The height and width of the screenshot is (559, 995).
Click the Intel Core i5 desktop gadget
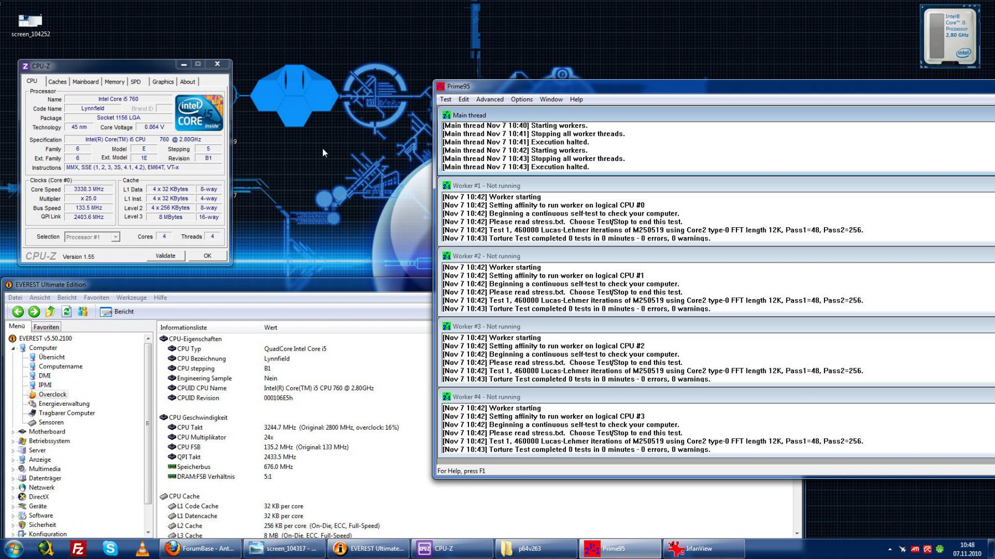(950, 36)
